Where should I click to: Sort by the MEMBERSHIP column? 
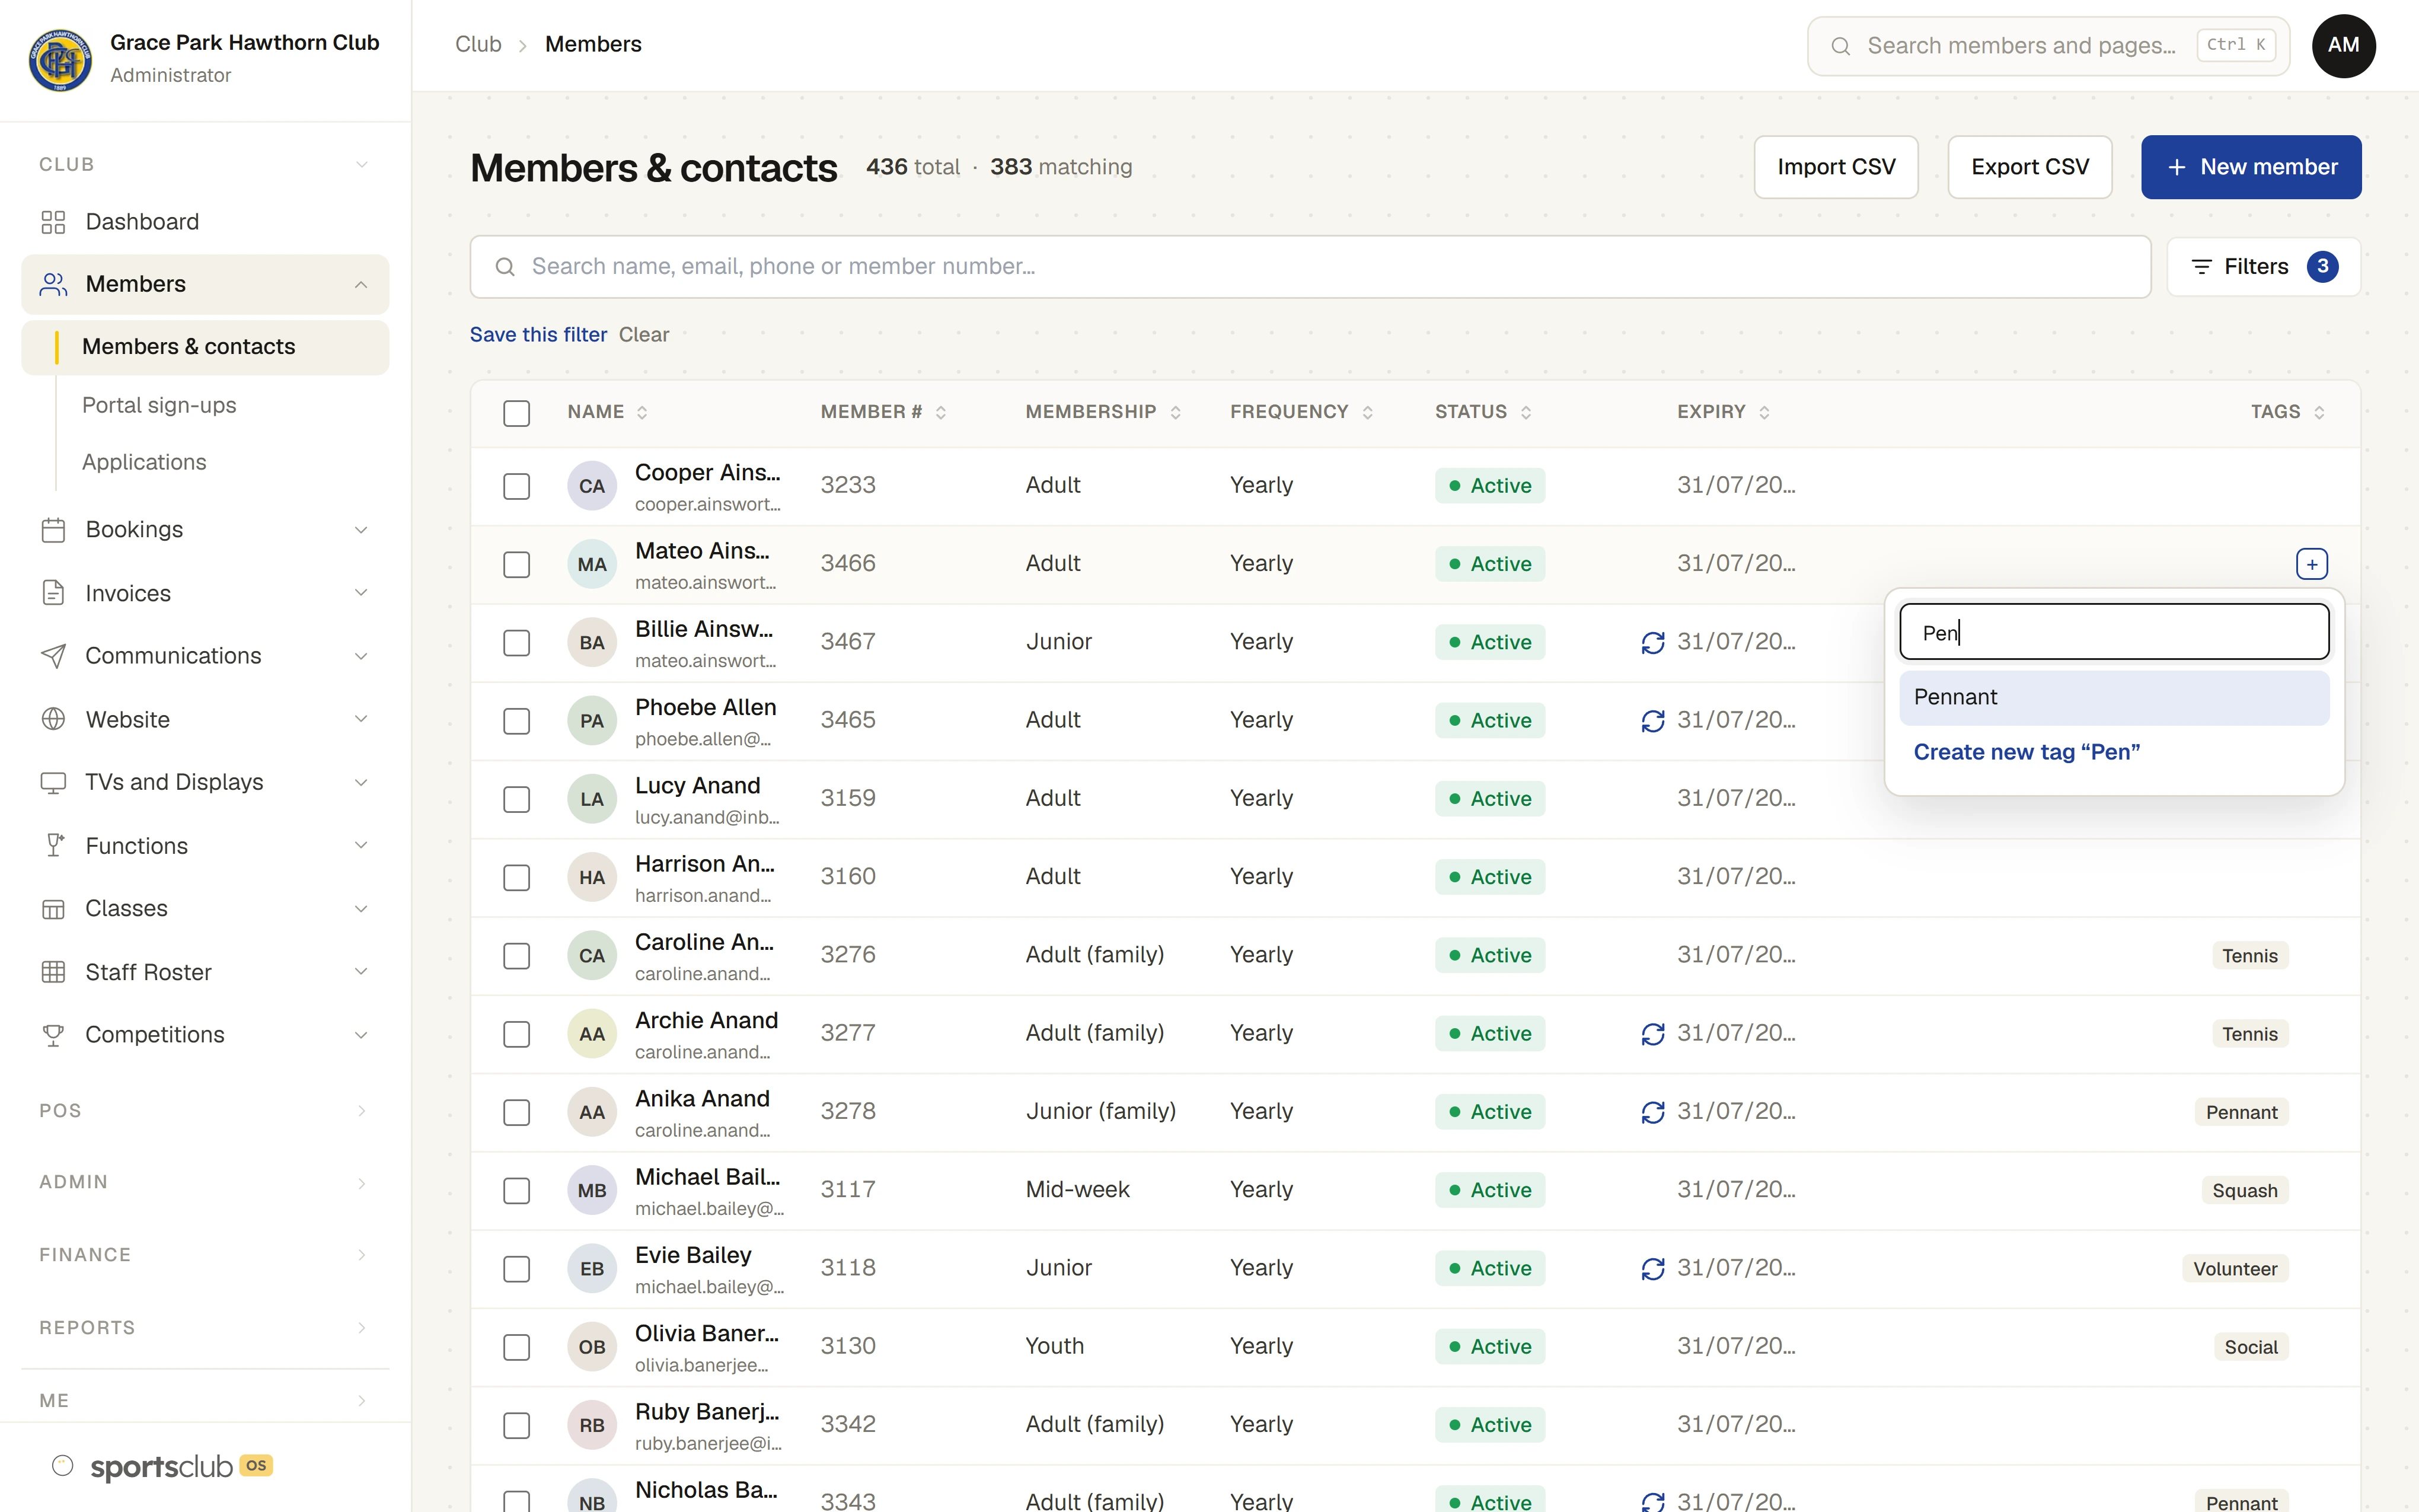(x=1103, y=412)
